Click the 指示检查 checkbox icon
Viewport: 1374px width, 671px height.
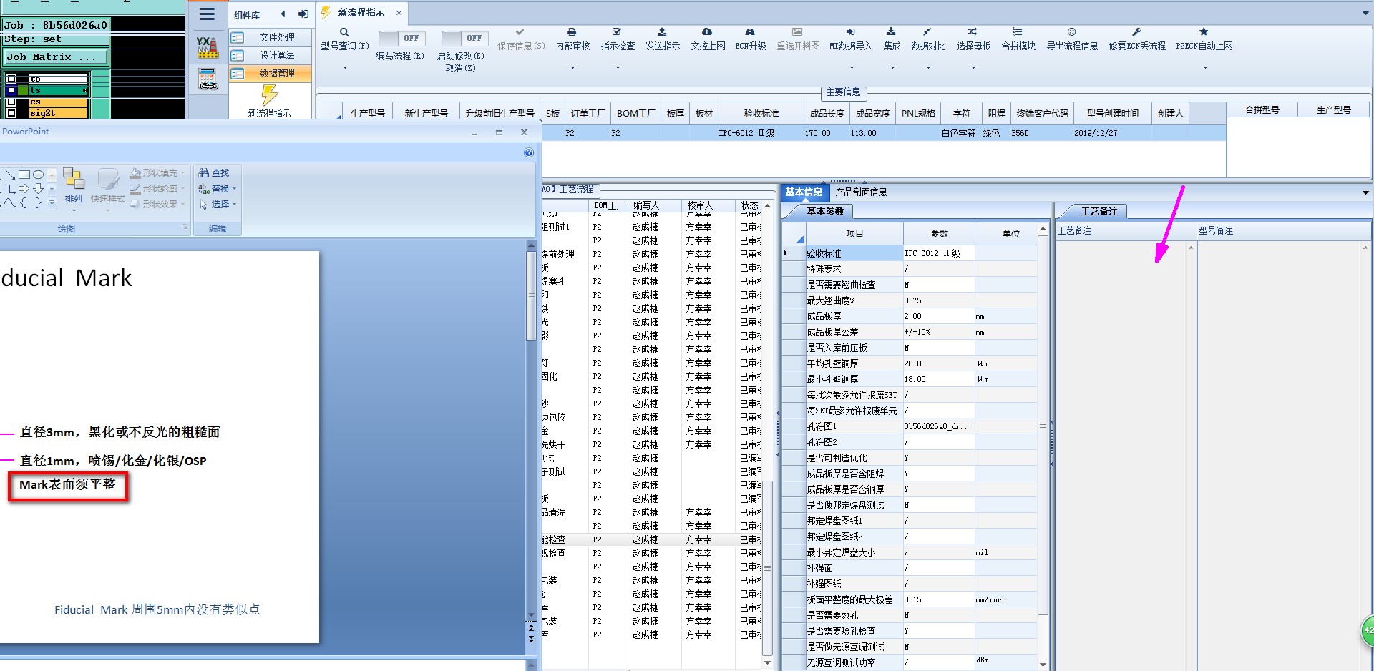click(x=617, y=32)
